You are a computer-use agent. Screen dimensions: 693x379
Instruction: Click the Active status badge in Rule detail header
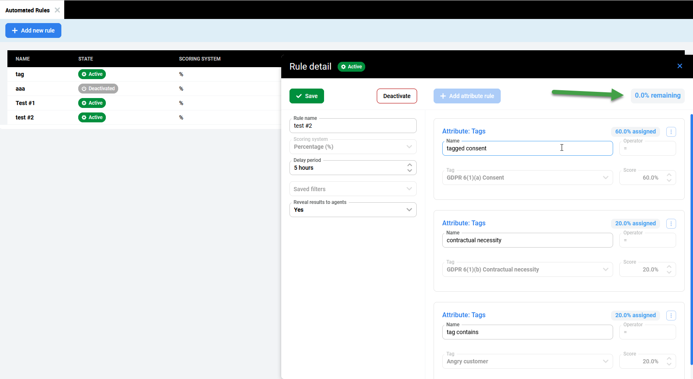tap(351, 67)
